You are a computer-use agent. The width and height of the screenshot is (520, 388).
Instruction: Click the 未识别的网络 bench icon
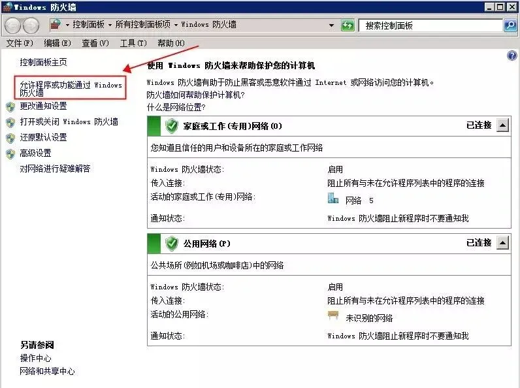(333, 315)
